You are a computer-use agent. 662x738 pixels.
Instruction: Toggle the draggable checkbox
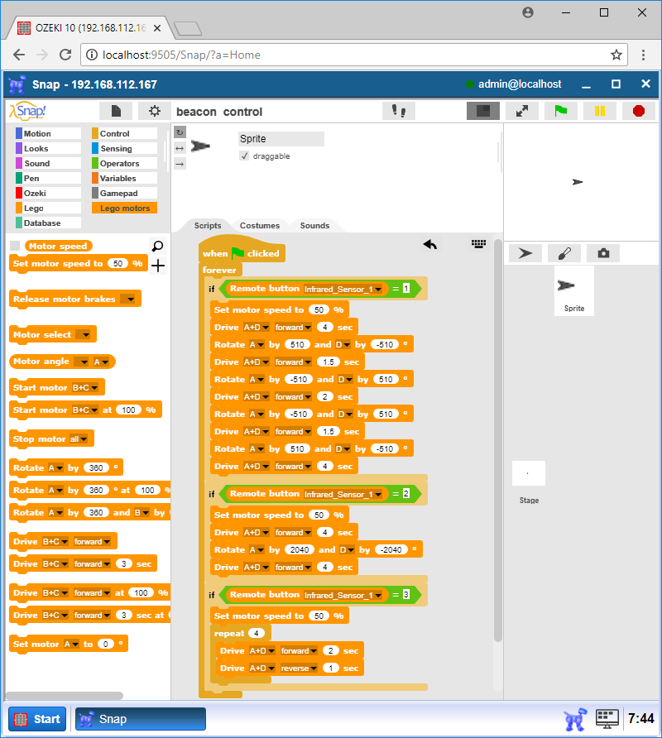[x=244, y=156]
